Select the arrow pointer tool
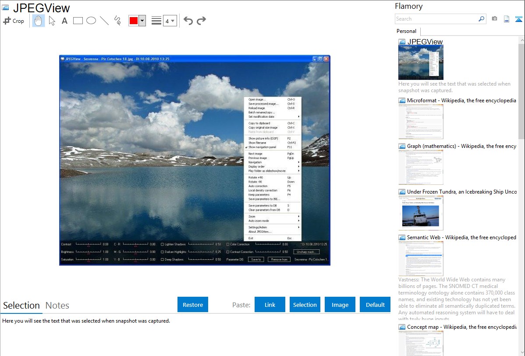The image size is (525, 356). (x=52, y=21)
